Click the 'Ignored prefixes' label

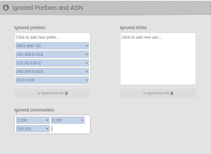tap(30, 28)
